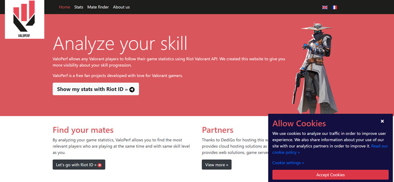Read our cookie policy link

[x=330, y=149]
